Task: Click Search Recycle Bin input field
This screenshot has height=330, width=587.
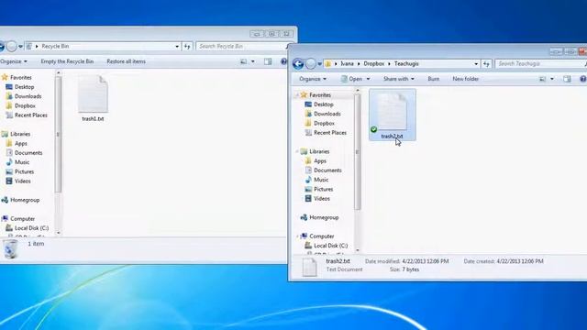Action: (240, 47)
